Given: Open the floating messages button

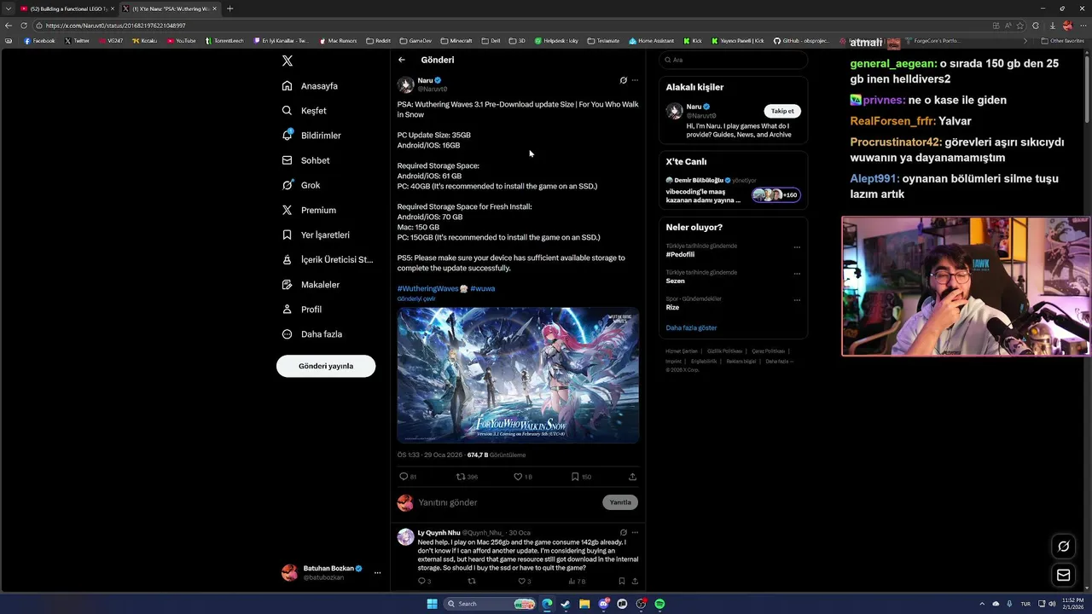Looking at the screenshot, I should click(x=1063, y=575).
